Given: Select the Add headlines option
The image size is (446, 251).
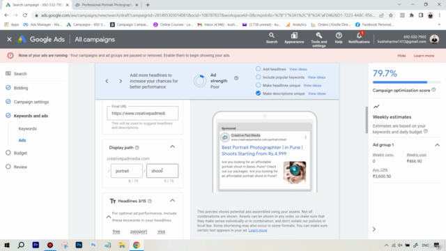Looking at the screenshot, I should pos(258,69).
